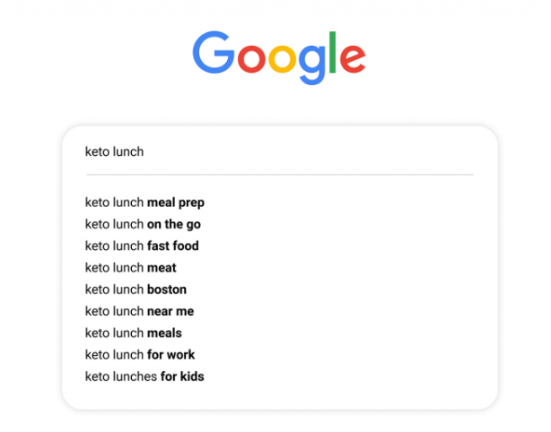This screenshot has width=551, height=432.
Task: Place cursor after typed text keto lunch
Action: click(144, 152)
